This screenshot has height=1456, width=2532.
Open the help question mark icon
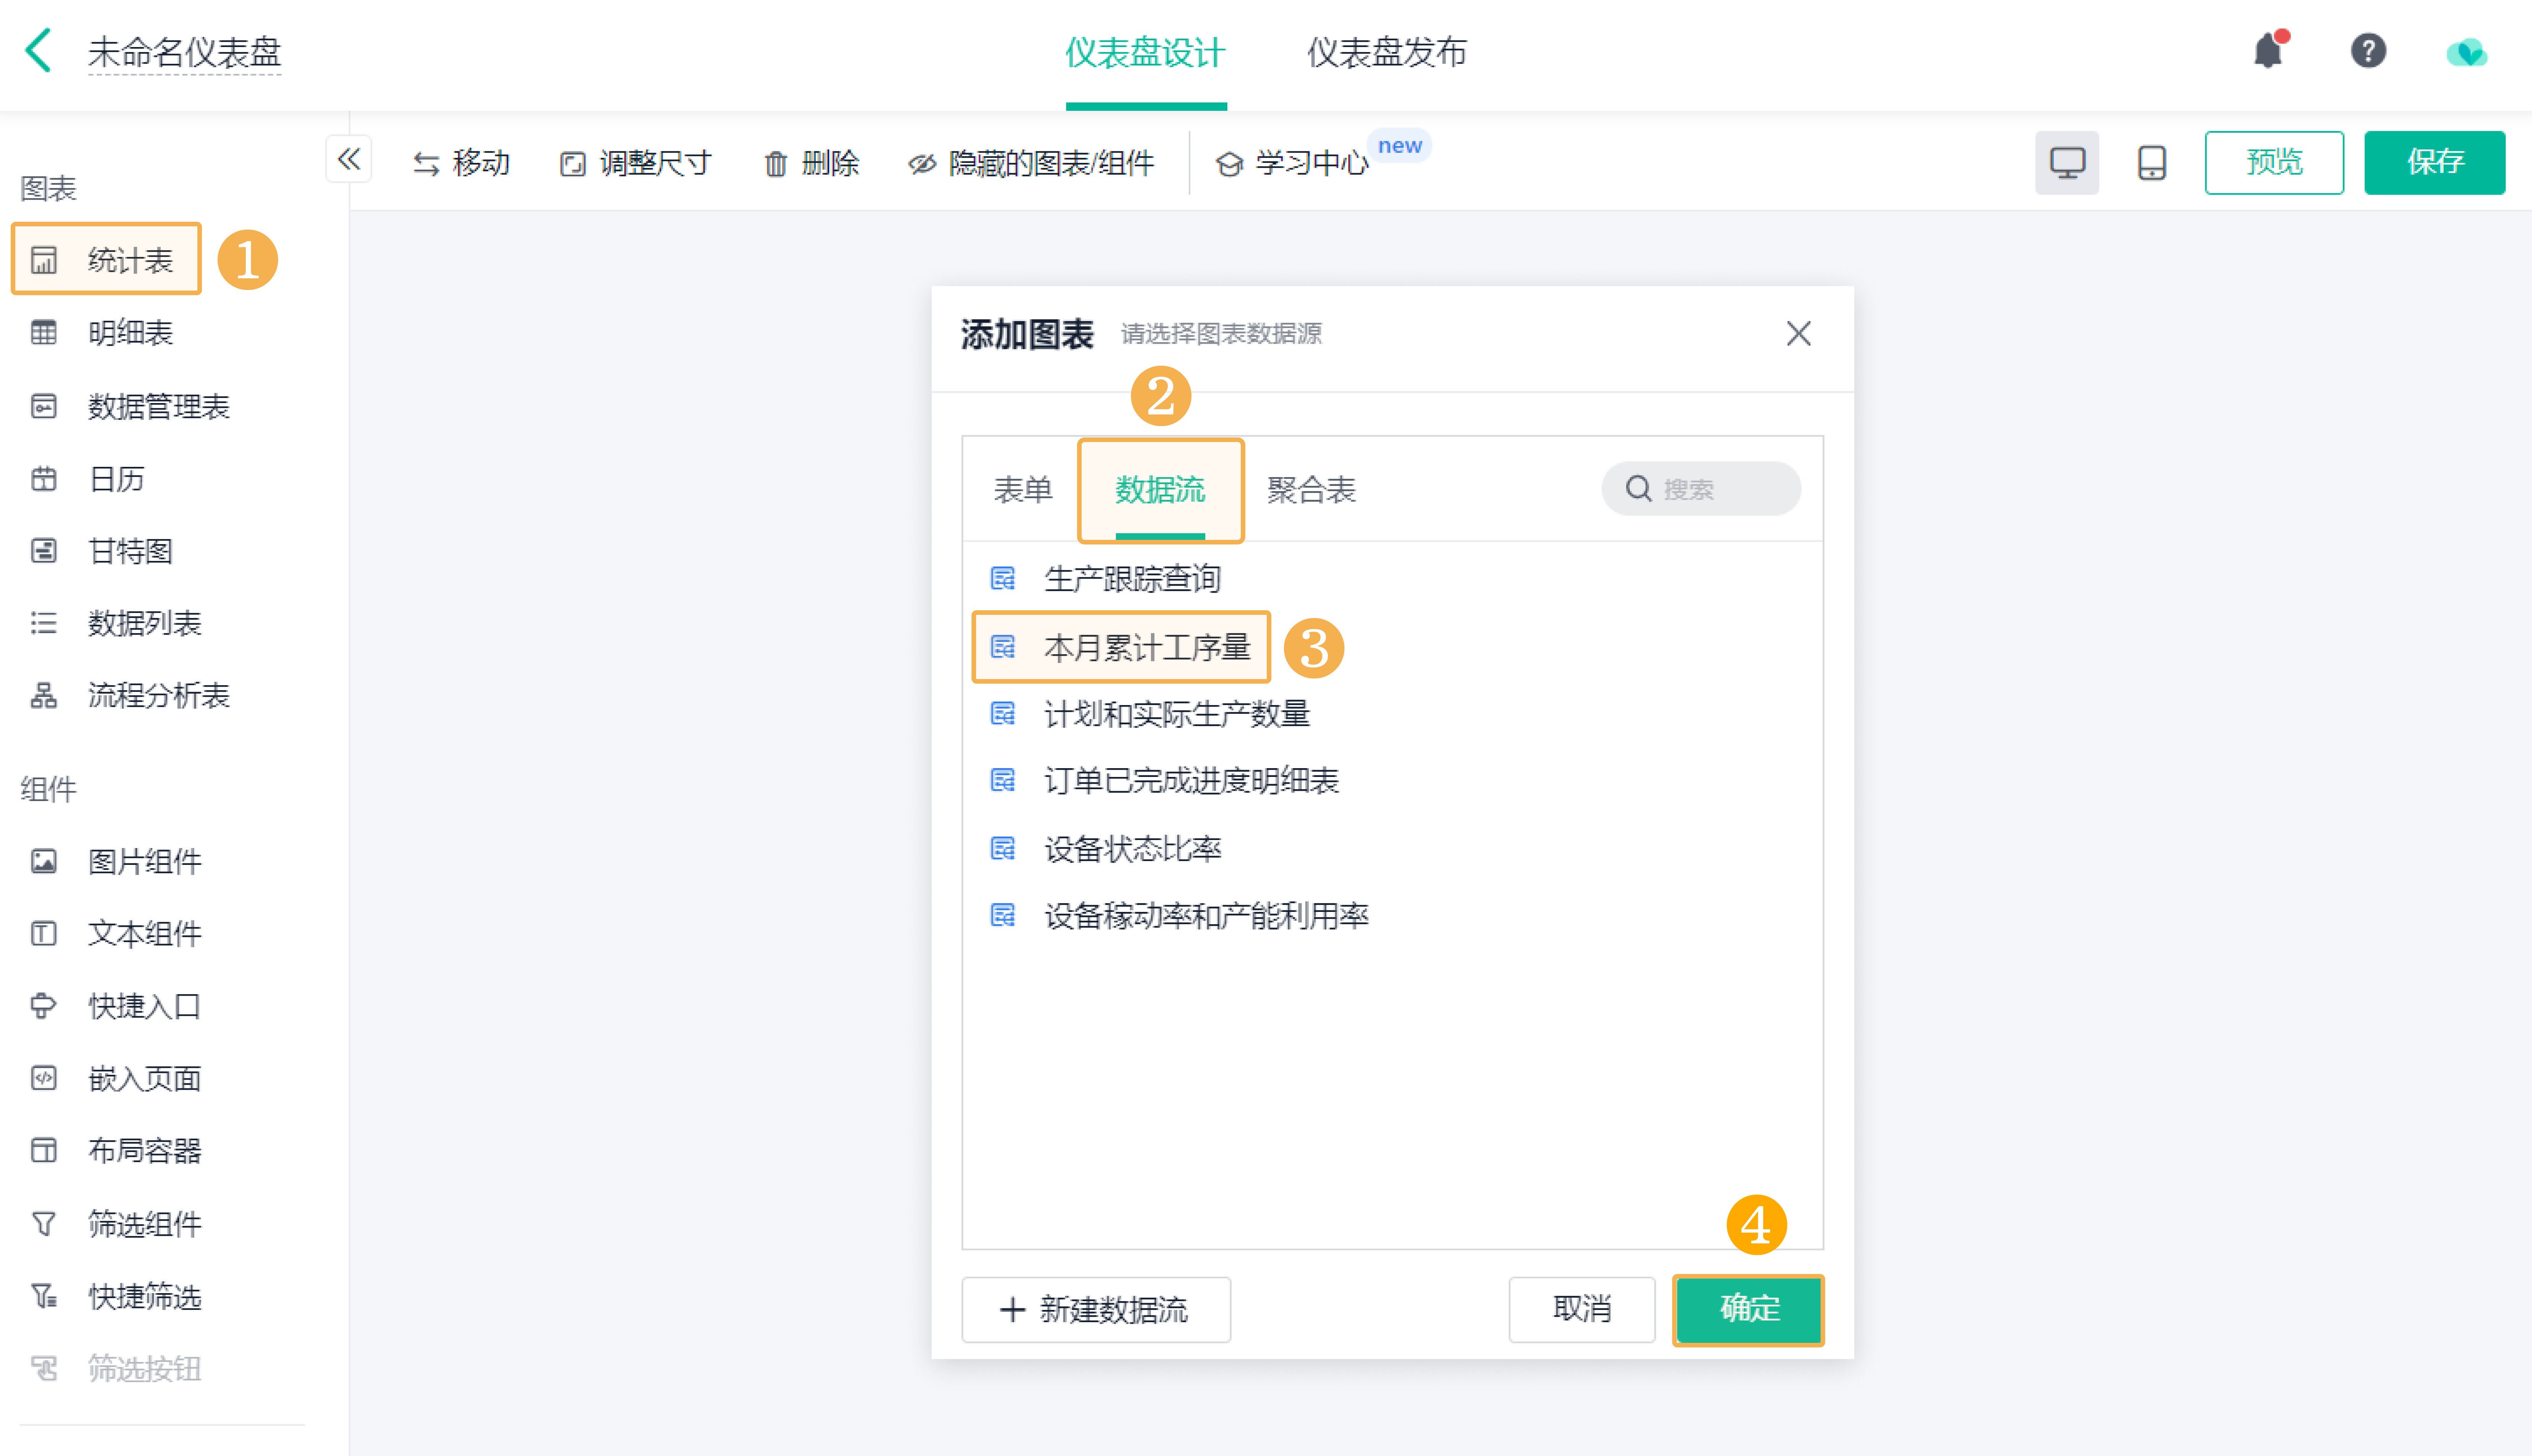2367,51
